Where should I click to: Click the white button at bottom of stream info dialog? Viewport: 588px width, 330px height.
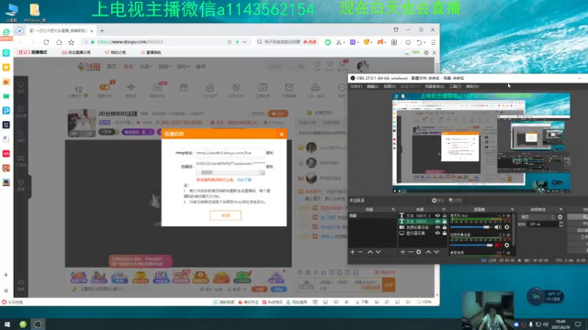point(225,215)
